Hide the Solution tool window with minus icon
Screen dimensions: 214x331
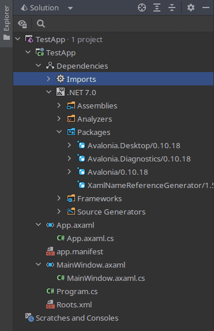click(x=206, y=8)
